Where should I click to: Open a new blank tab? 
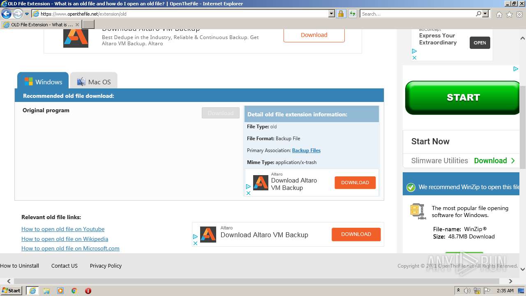pos(88,25)
